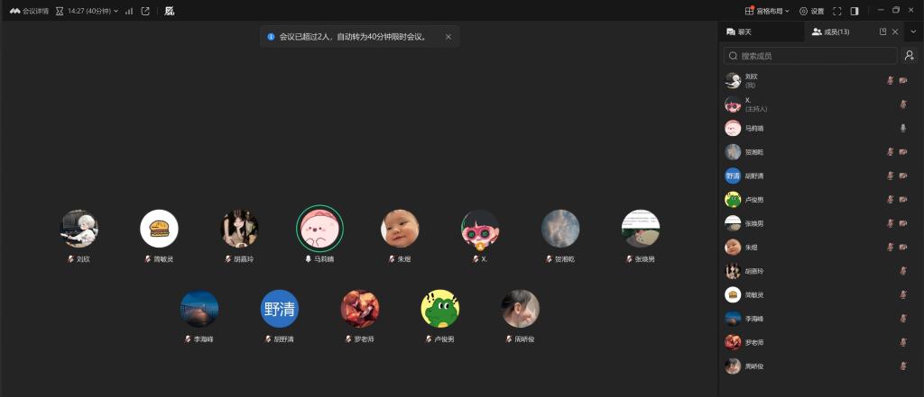Viewport: 924px width, 397px height.
Task: Click the 搜索成员 search field
Action: click(x=810, y=56)
